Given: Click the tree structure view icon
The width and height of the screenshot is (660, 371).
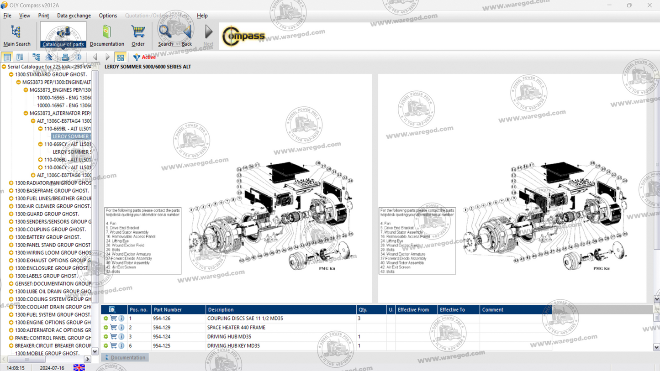Looking at the screenshot, I should (x=36, y=57).
